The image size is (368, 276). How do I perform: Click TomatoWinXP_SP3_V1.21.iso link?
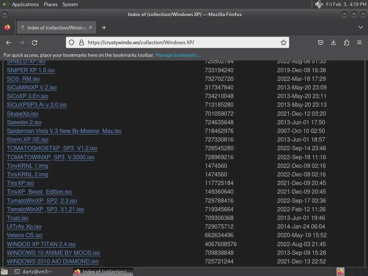tap(45, 210)
